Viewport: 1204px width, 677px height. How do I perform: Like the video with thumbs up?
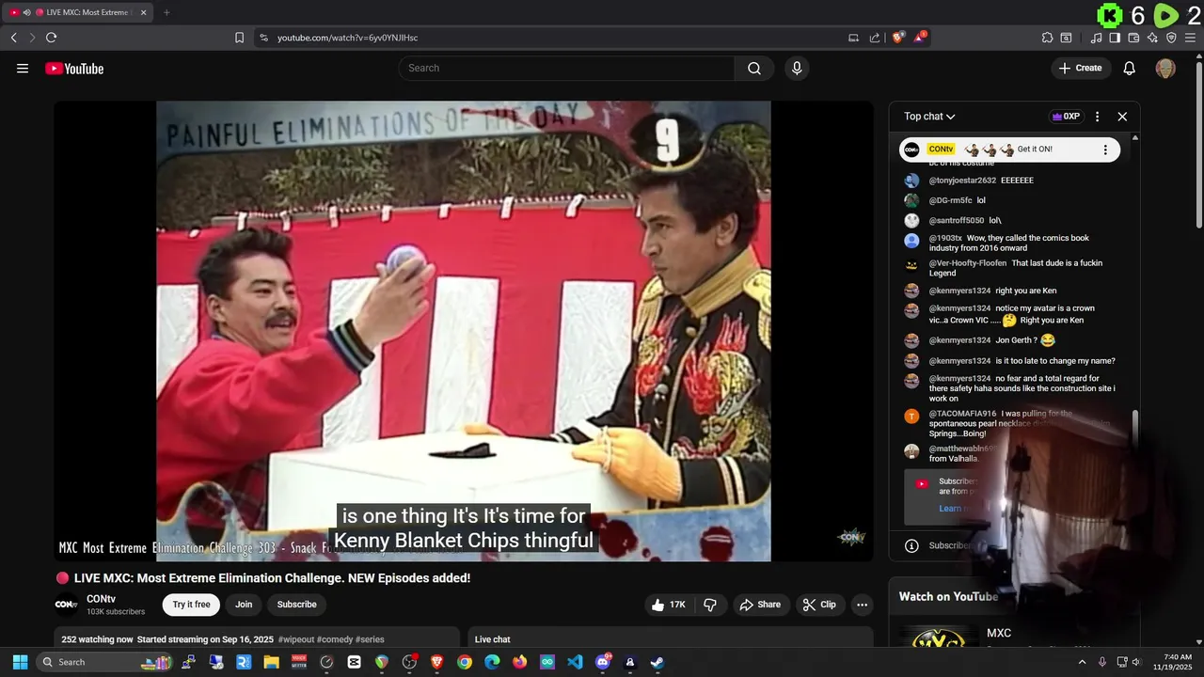(669, 605)
